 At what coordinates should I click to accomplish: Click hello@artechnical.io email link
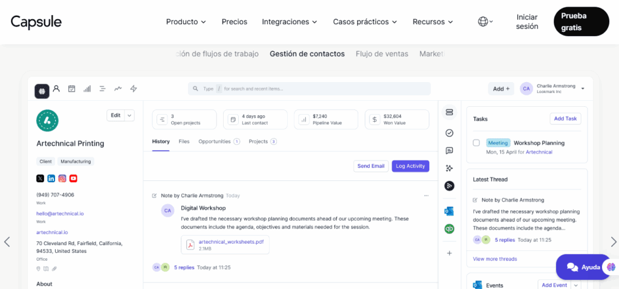60,214
